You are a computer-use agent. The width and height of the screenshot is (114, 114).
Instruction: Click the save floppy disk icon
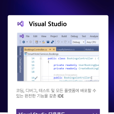point(48,42)
